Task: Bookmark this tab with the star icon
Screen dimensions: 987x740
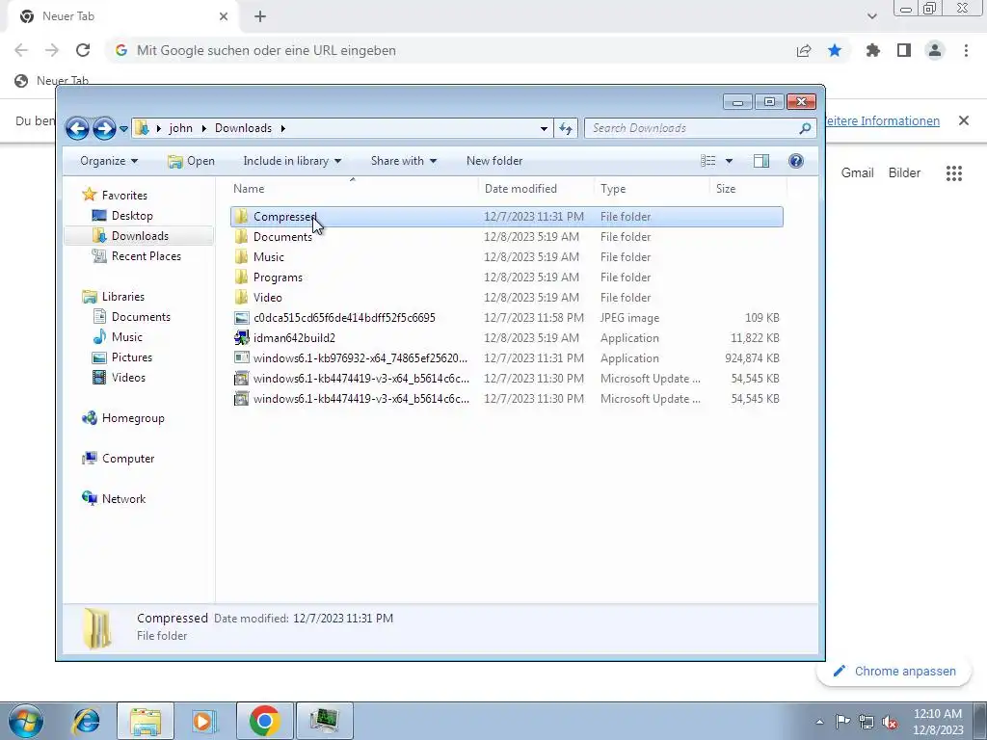Action: tap(835, 50)
